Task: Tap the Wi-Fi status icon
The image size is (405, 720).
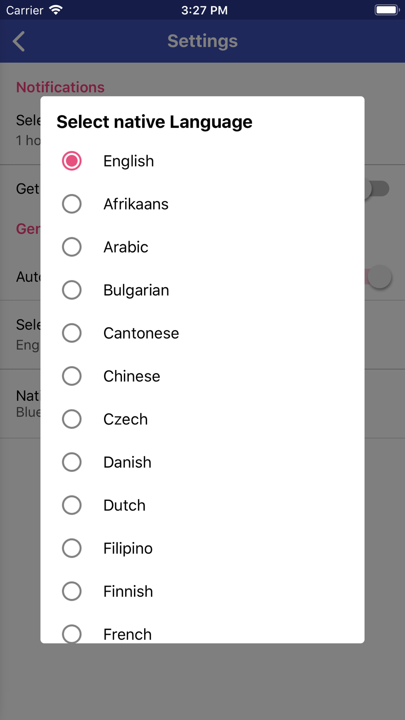Action: pyautogui.click(x=56, y=10)
